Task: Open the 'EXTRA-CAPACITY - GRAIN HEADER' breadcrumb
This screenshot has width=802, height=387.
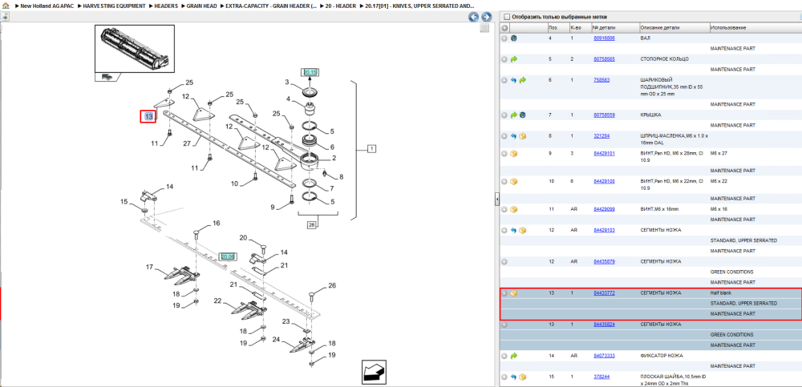Action: (x=271, y=6)
